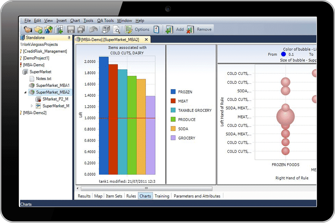Click the Print toolbar icon
The height and width of the screenshot is (223, 335).
(x=106, y=30)
